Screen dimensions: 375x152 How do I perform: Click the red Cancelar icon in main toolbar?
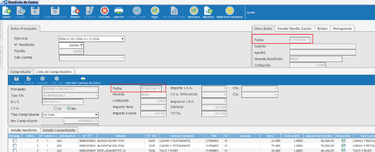tap(105, 11)
